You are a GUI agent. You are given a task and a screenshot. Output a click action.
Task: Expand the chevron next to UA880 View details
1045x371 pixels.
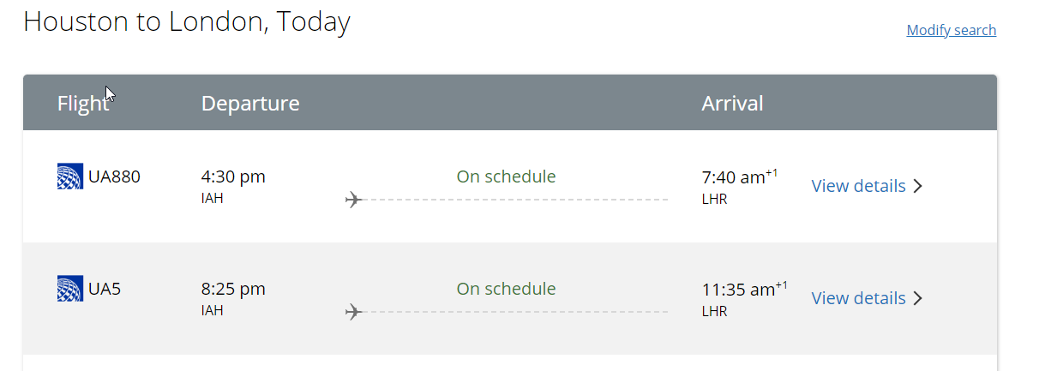coord(917,186)
